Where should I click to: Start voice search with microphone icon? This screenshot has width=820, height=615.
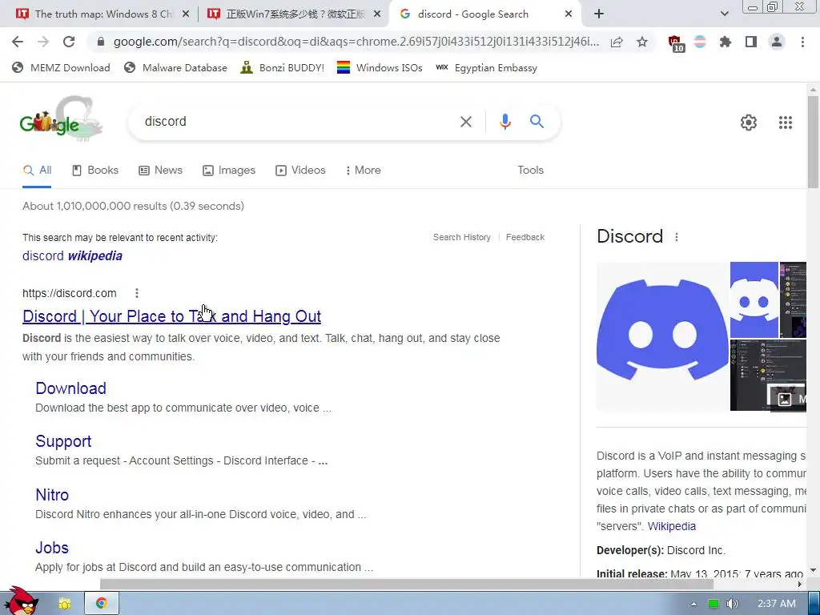pos(504,122)
